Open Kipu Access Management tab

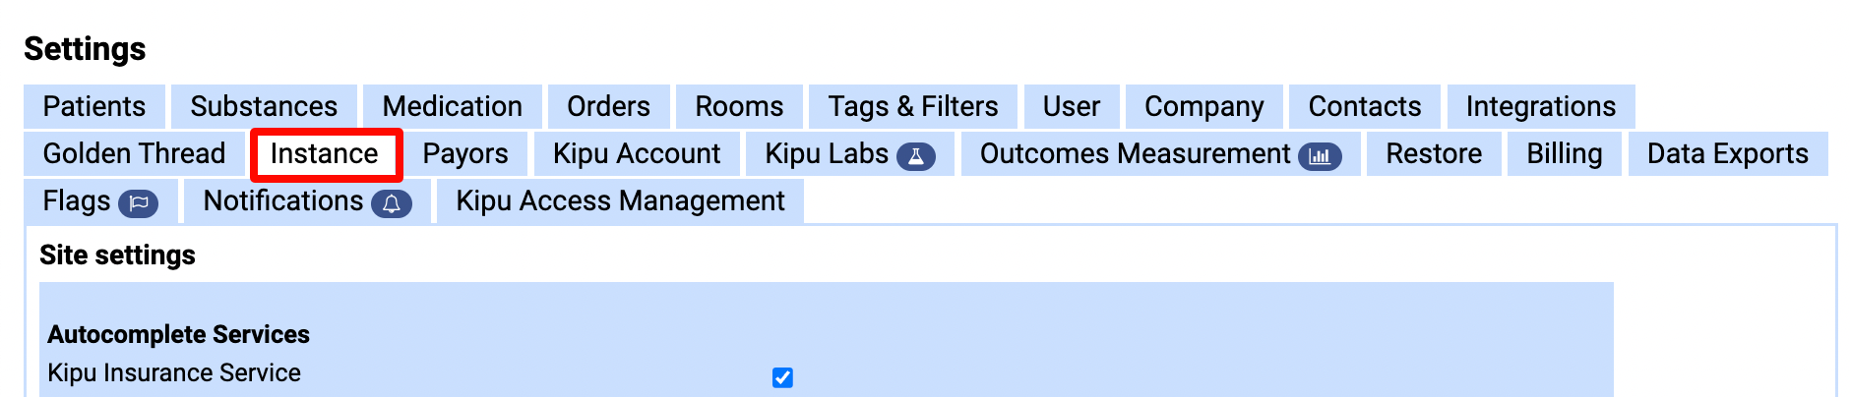(620, 200)
